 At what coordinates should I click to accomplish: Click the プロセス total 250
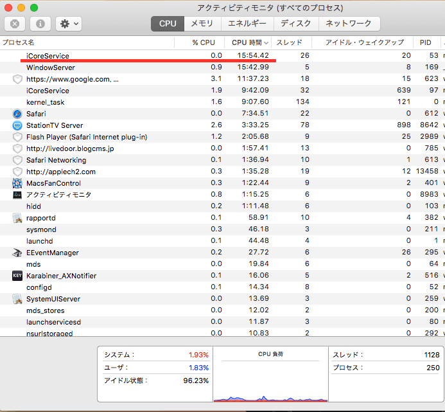[433, 368]
